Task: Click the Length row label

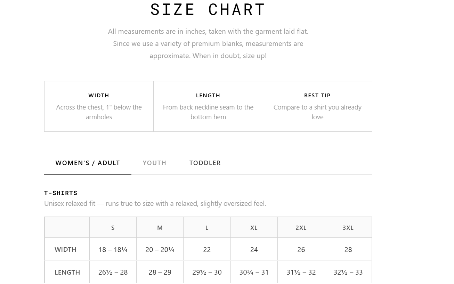Action: [67, 272]
